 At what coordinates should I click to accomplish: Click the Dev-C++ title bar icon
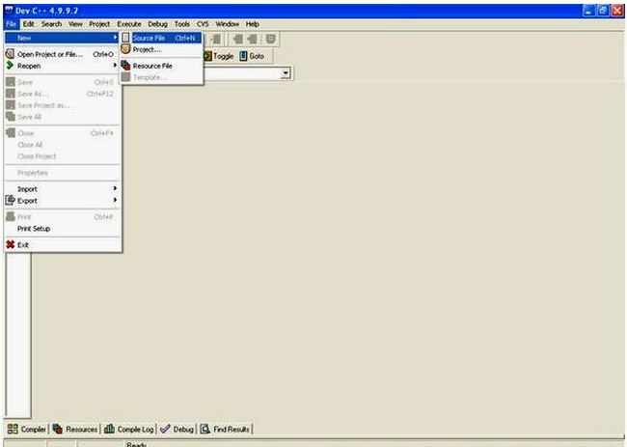click(9, 10)
